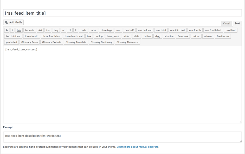Insert the more tag
Viewport: 245px width, 154px height.
point(93,30)
